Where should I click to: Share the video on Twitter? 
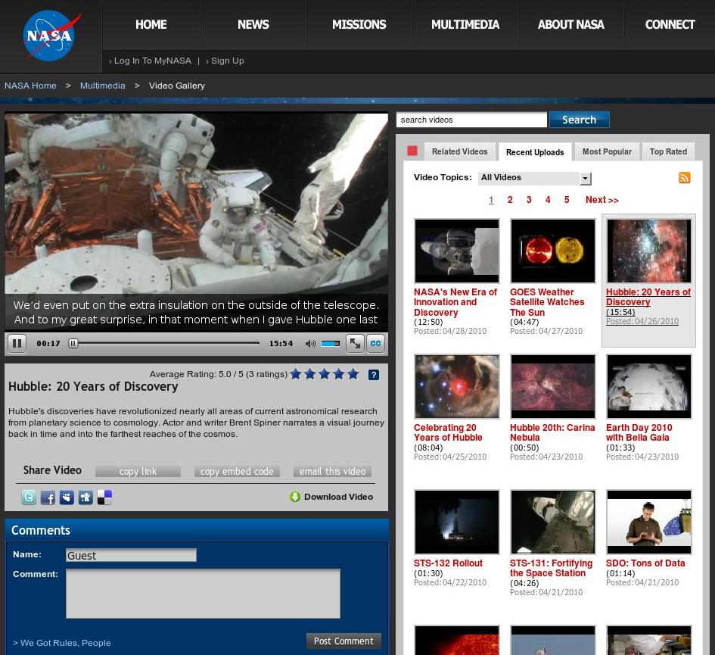pos(28,497)
